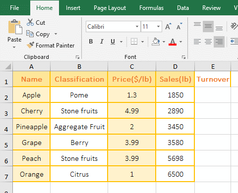Select the Apple cell
The height and width of the screenshot is (193, 238).
click(31, 95)
